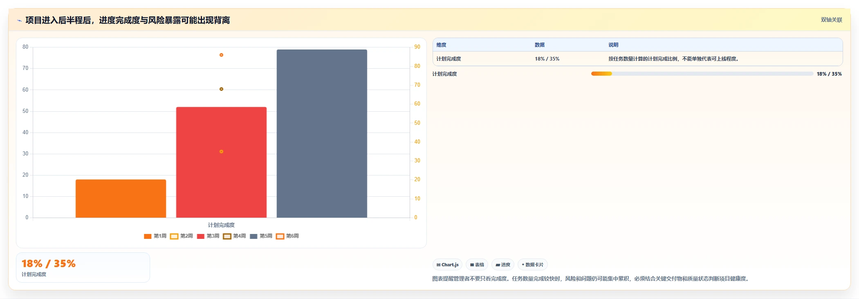This screenshot has height=299, width=859.
Task: Click the 数据 column header
Action: point(540,45)
